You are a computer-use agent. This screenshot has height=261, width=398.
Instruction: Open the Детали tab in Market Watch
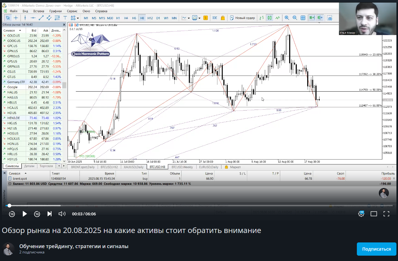tap(29, 166)
